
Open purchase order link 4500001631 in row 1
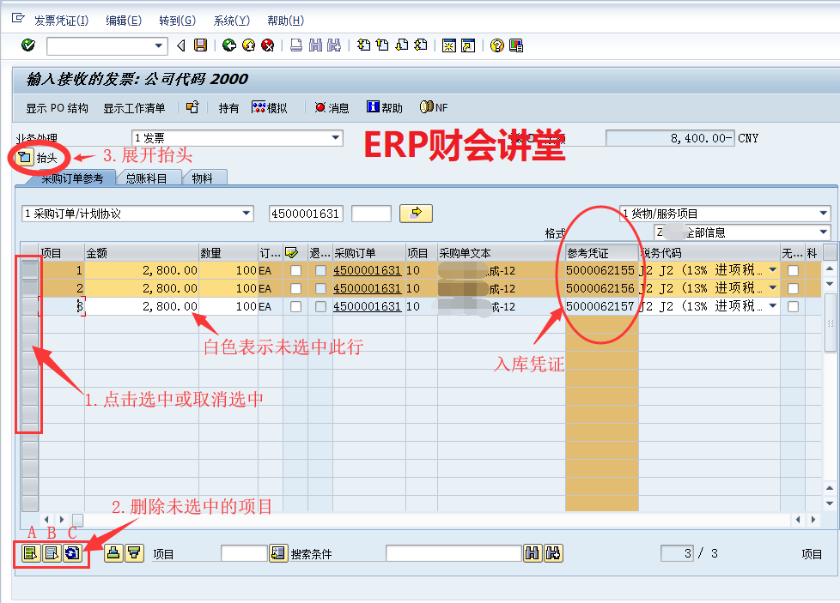pyautogui.click(x=367, y=270)
